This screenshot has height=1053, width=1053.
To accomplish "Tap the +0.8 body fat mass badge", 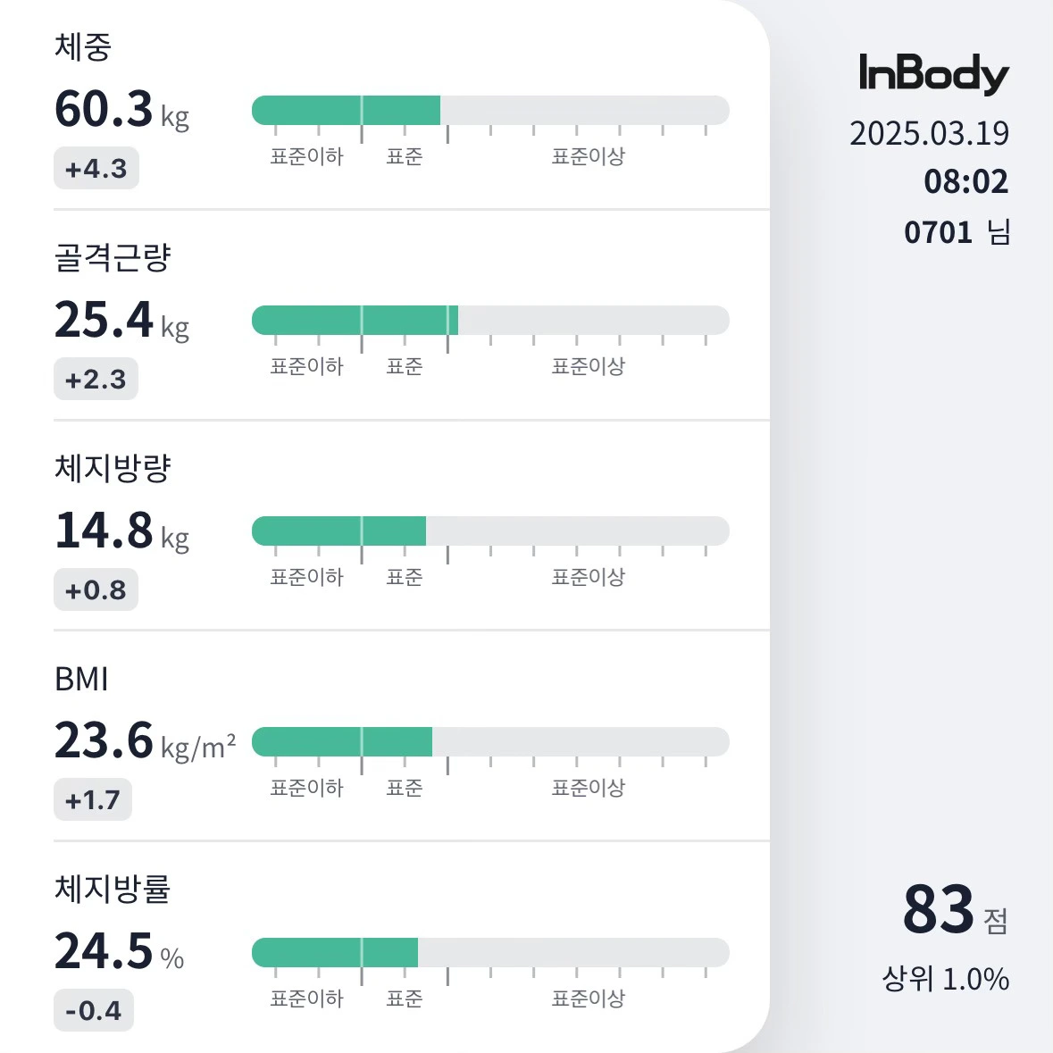I will coord(96,590).
